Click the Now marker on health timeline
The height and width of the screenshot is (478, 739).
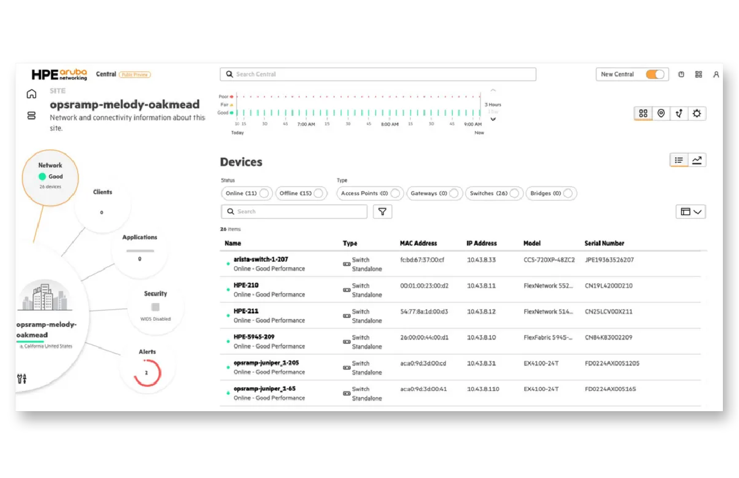[x=479, y=132]
